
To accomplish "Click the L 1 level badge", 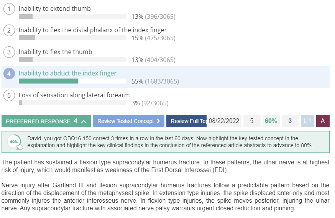I will point(307,121).
